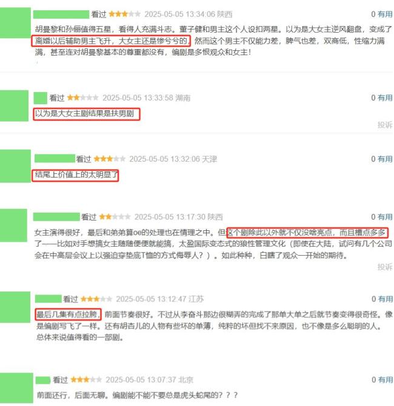Open avatar of the first Shaanxi reviewer

point(15,23)
